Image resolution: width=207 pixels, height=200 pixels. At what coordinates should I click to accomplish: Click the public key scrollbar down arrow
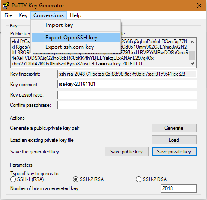tap(192, 64)
